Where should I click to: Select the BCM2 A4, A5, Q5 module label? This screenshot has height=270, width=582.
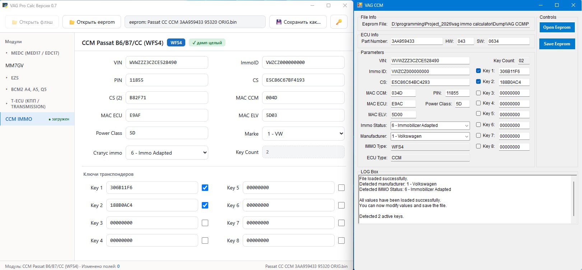click(29, 89)
